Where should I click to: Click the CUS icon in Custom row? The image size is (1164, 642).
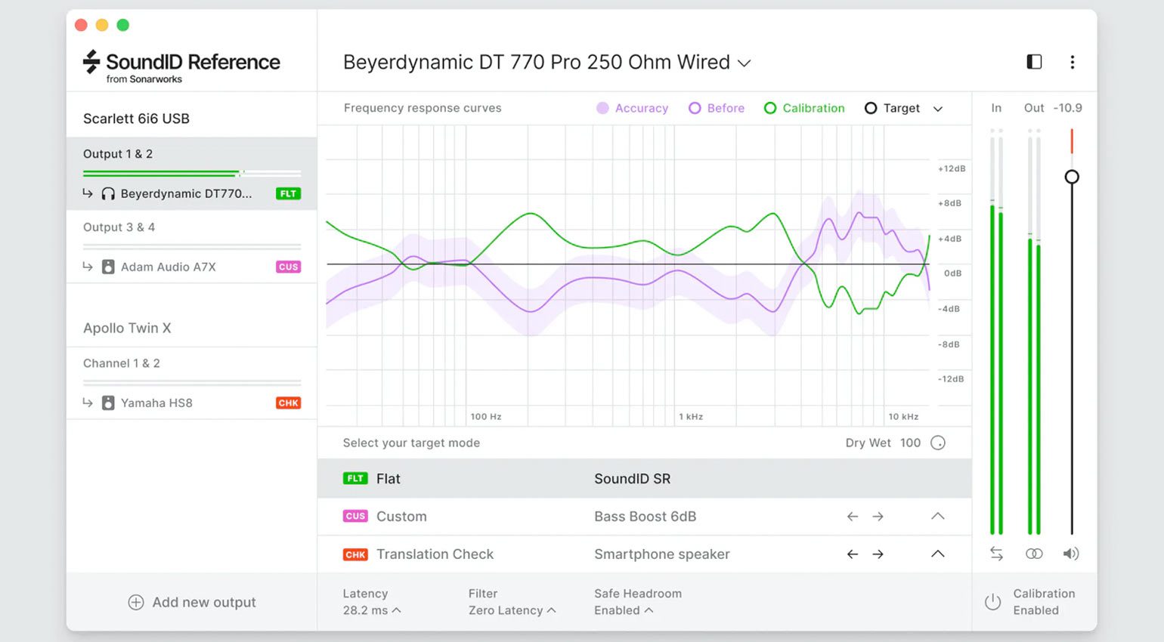coord(355,517)
